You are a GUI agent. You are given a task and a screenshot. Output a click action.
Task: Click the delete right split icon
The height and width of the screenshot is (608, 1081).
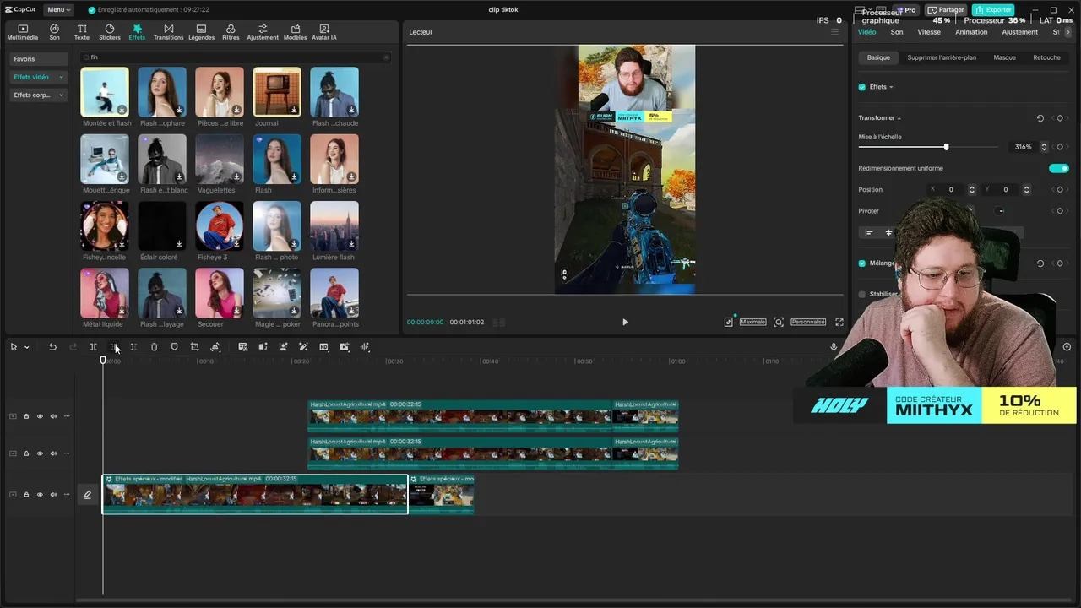coord(133,347)
